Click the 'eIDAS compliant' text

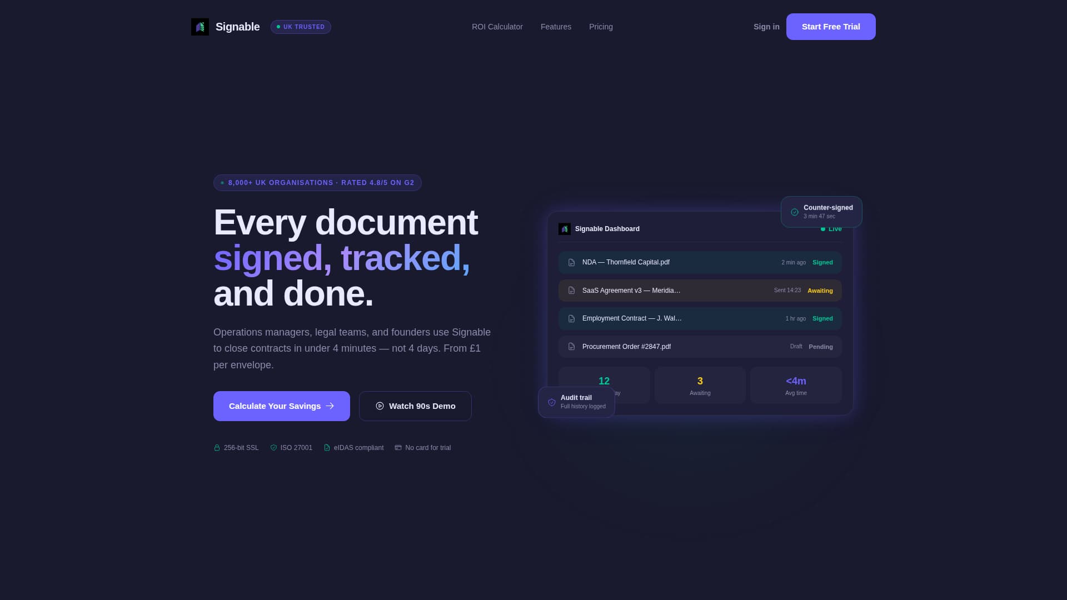pyautogui.click(x=358, y=448)
